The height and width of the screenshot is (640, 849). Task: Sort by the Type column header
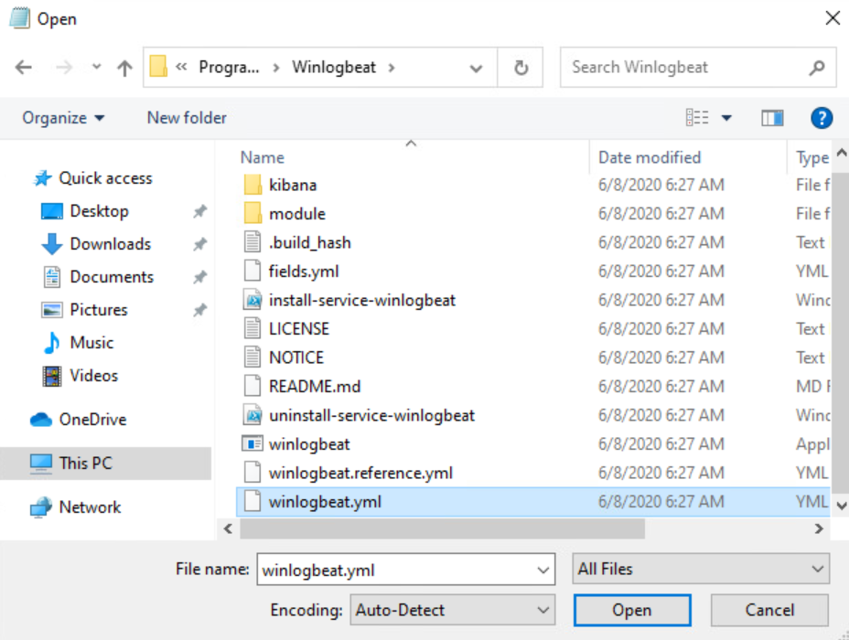[811, 157]
